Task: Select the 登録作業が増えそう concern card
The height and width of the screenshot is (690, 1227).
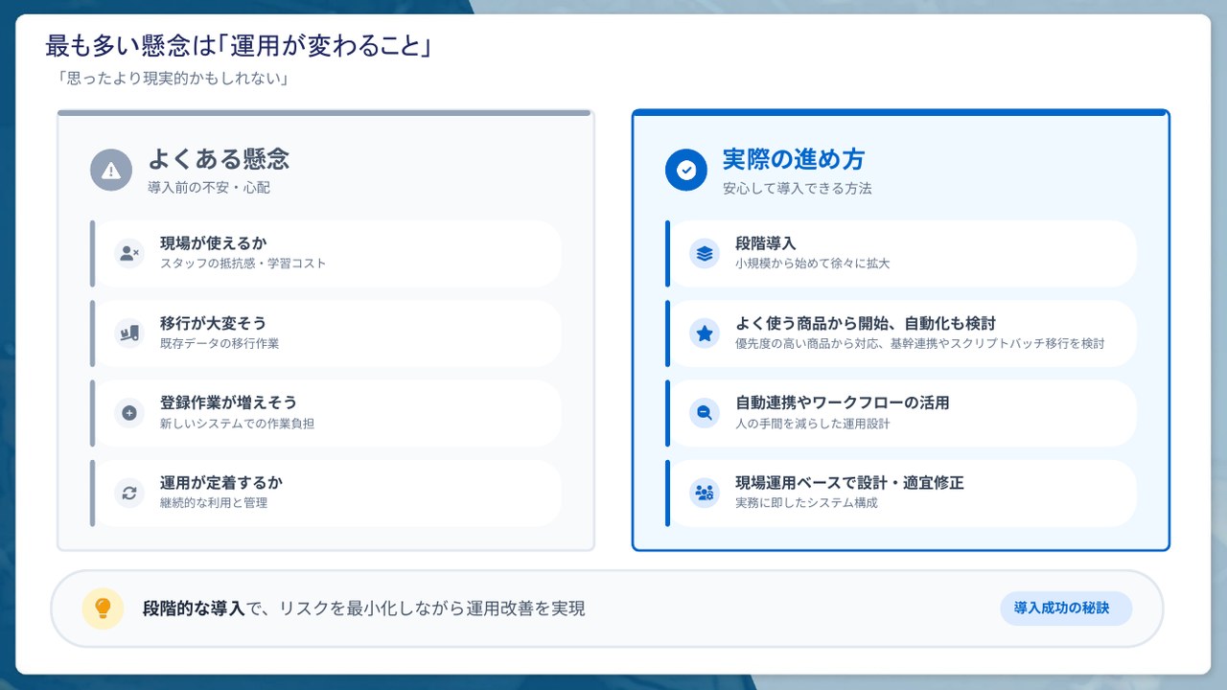Action: [326, 413]
